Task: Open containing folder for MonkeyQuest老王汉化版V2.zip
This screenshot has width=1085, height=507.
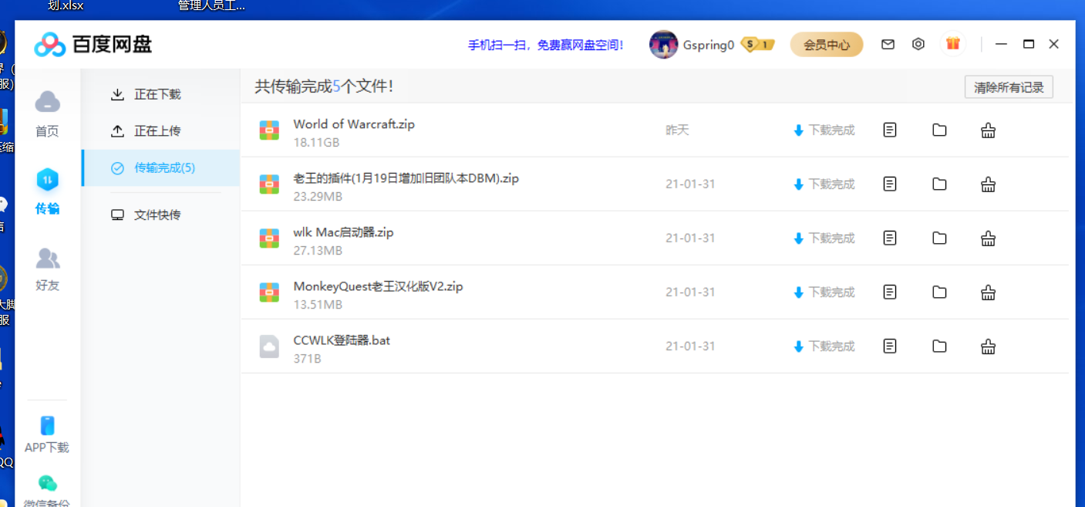Action: [939, 292]
